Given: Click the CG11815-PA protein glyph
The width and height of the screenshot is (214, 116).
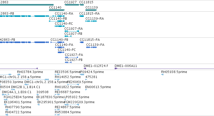Looking at the screenshot, I should tap(82, 42).
